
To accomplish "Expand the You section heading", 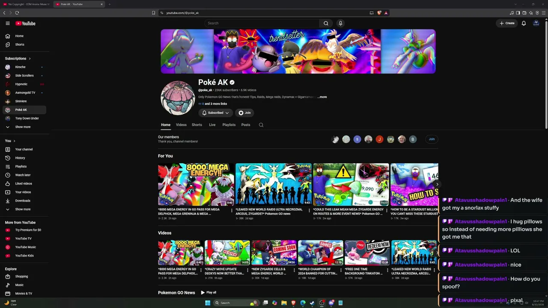I will point(10,141).
